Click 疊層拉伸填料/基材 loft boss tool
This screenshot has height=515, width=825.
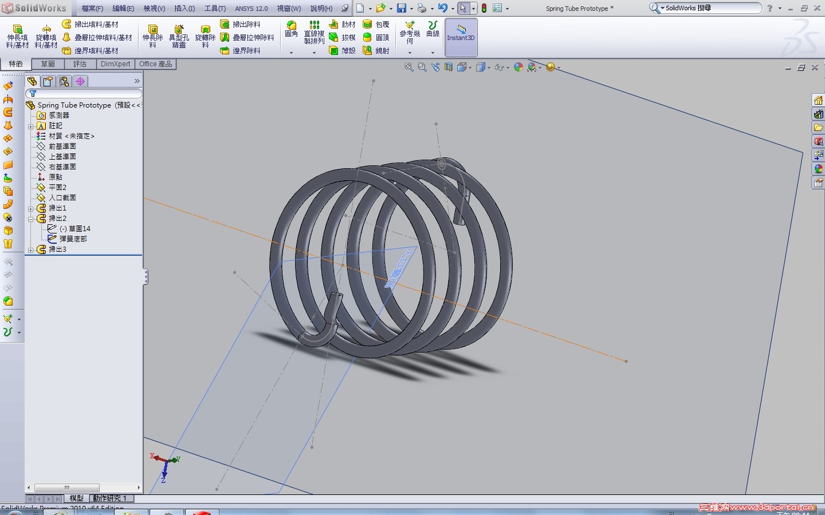pos(97,37)
